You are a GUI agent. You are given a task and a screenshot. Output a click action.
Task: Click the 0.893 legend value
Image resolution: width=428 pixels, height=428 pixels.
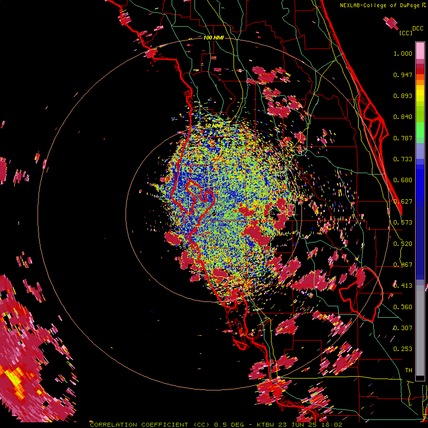403,96
